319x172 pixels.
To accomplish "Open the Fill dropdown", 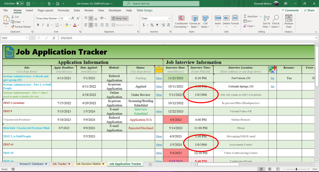I will (x=248, y=21).
